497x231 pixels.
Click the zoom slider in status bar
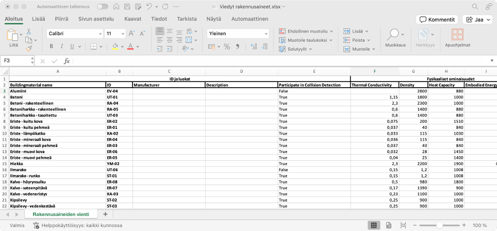[x=439, y=225]
